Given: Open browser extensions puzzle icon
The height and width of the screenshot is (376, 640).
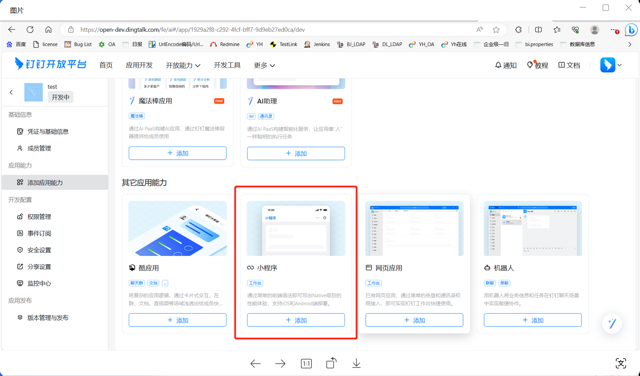Looking at the screenshot, I should (519, 30).
